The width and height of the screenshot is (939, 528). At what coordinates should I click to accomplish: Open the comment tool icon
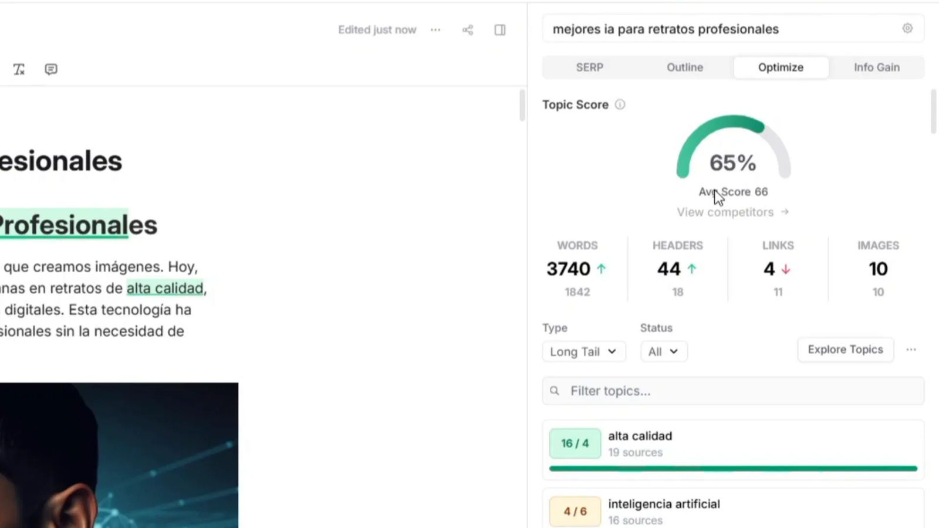tap(51, 69)
